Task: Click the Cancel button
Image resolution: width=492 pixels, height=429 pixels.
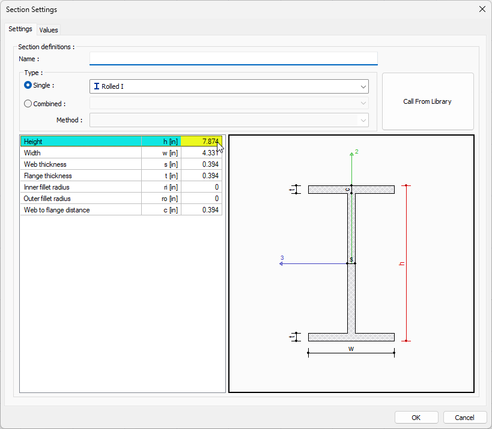Action: [465, 417]
